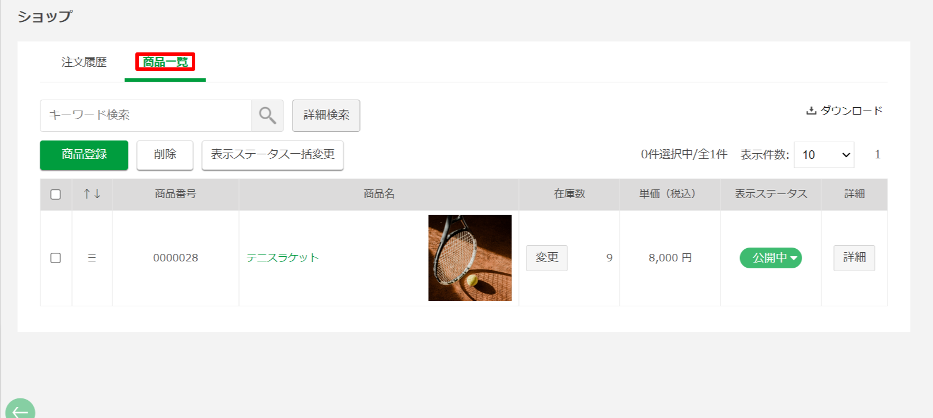This screenshot has height=418, width=933.
Task: Click the sort arrows column header
Action: [x=92, y=194]
